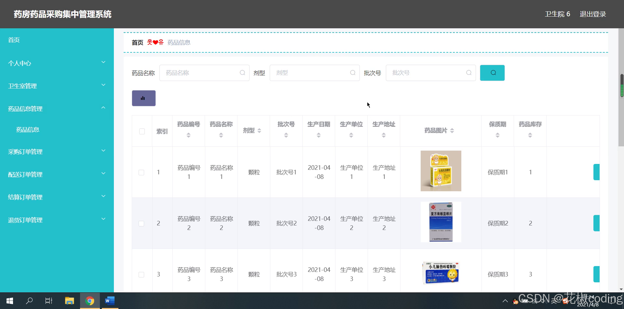Viewport: 624px width, 309px height.
Task: Click magnifier icon in 剂型 field
Action: [x=353, y=73]
